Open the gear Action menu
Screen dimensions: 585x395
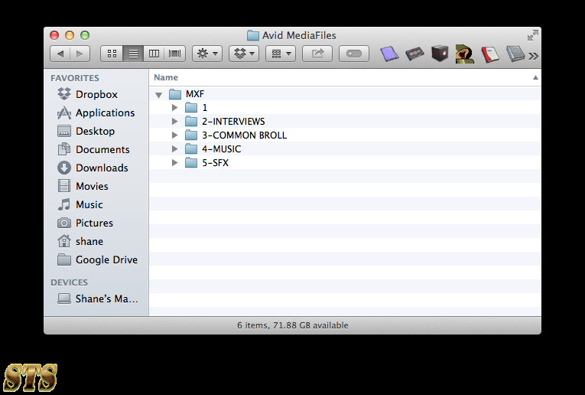click(x=207, y=54)
